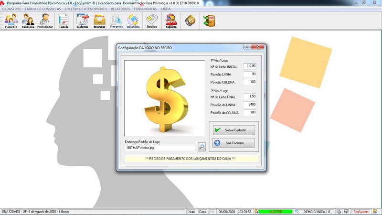382x215 pixels.
Task: Click SUA CIDADE - UF status bar text
Action: (x=36, y=212)
